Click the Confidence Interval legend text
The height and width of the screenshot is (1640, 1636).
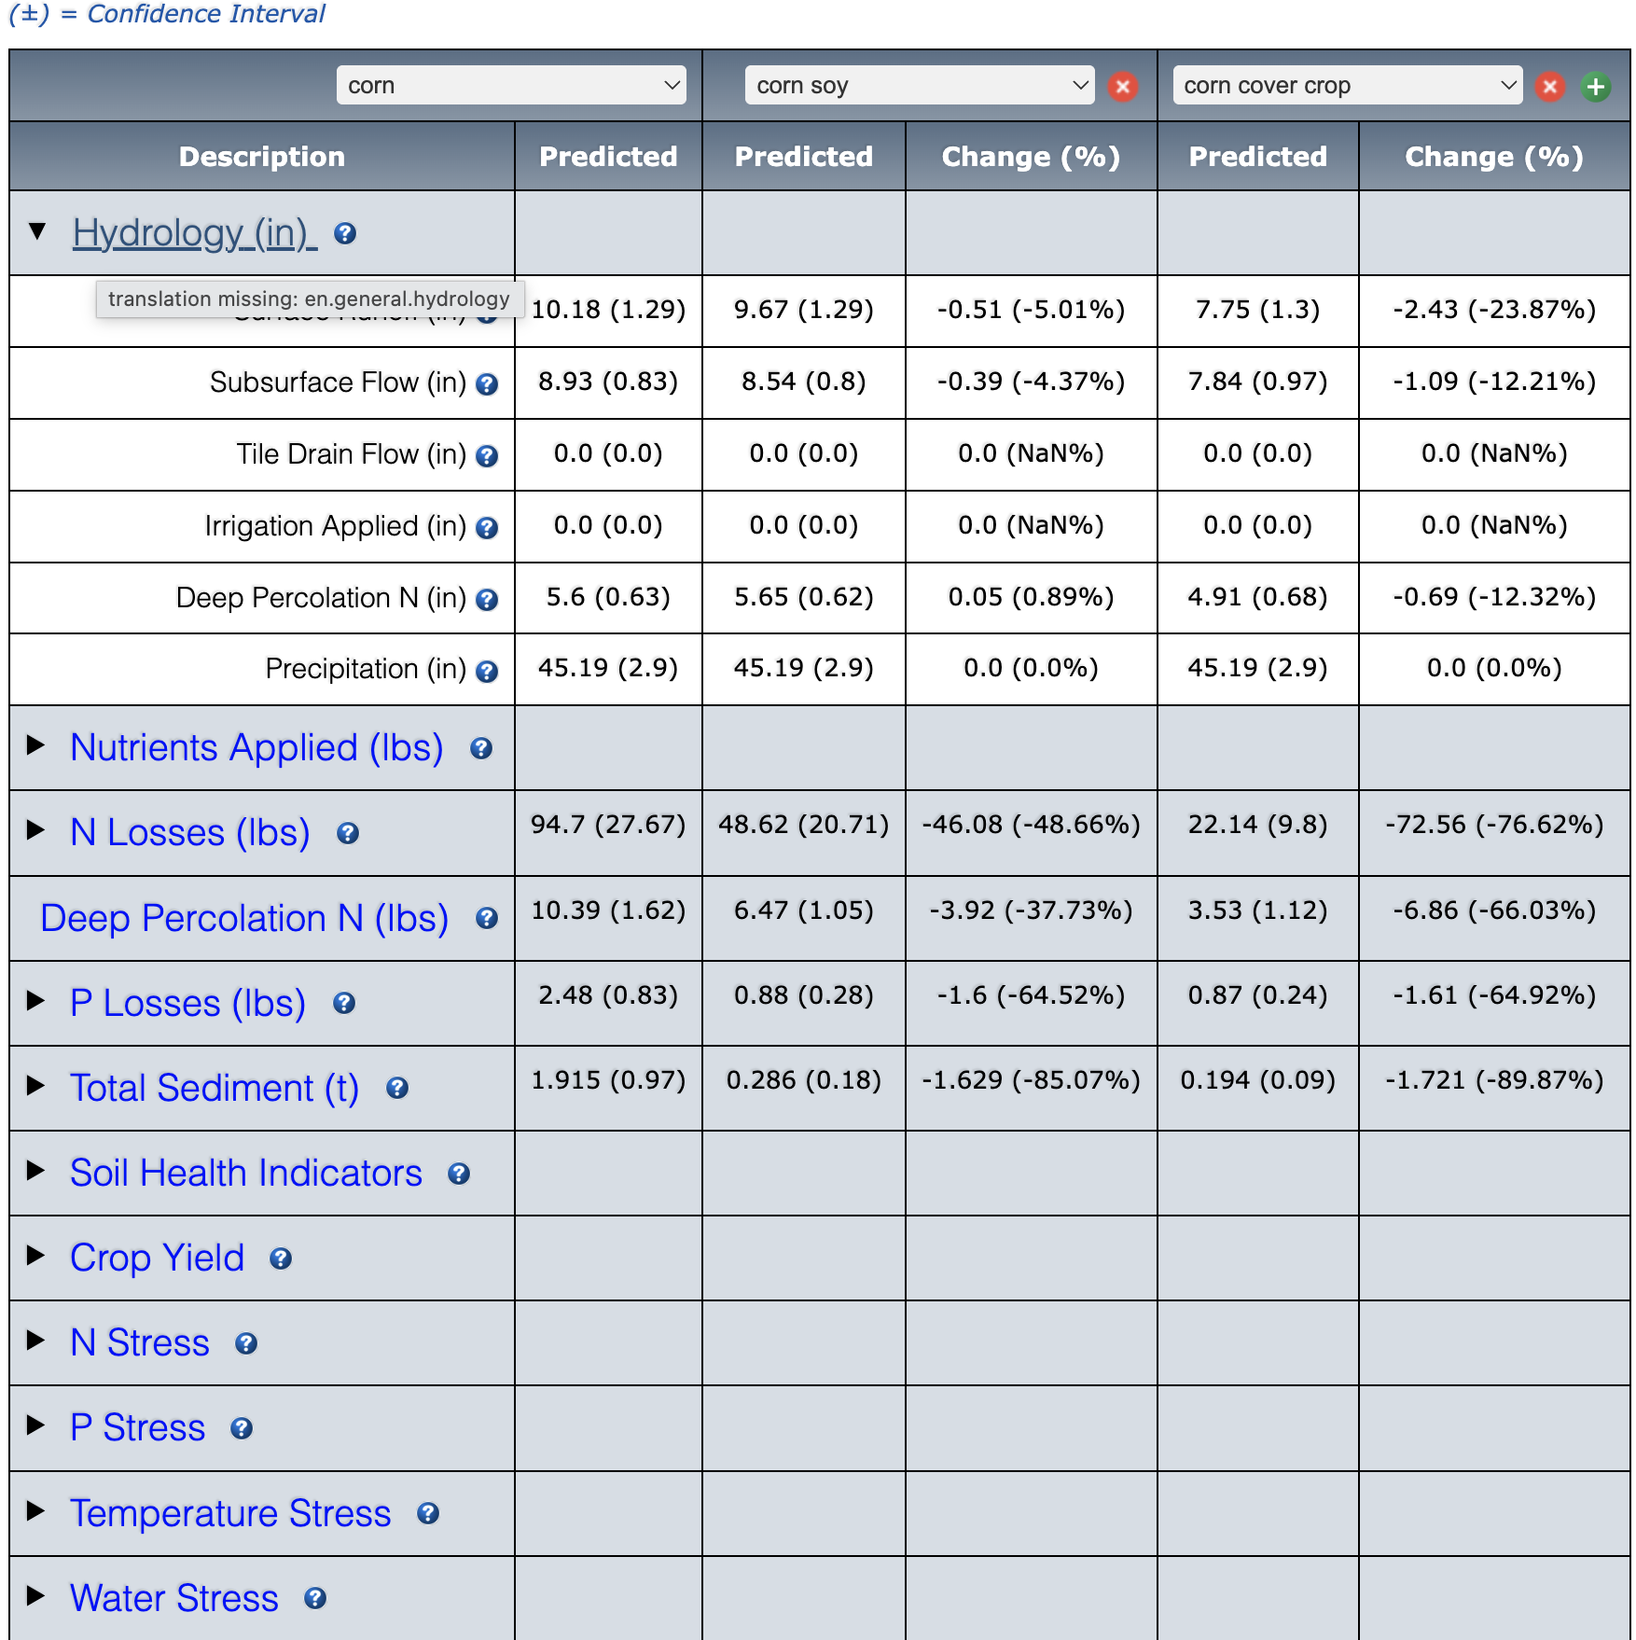click(168, 14)
